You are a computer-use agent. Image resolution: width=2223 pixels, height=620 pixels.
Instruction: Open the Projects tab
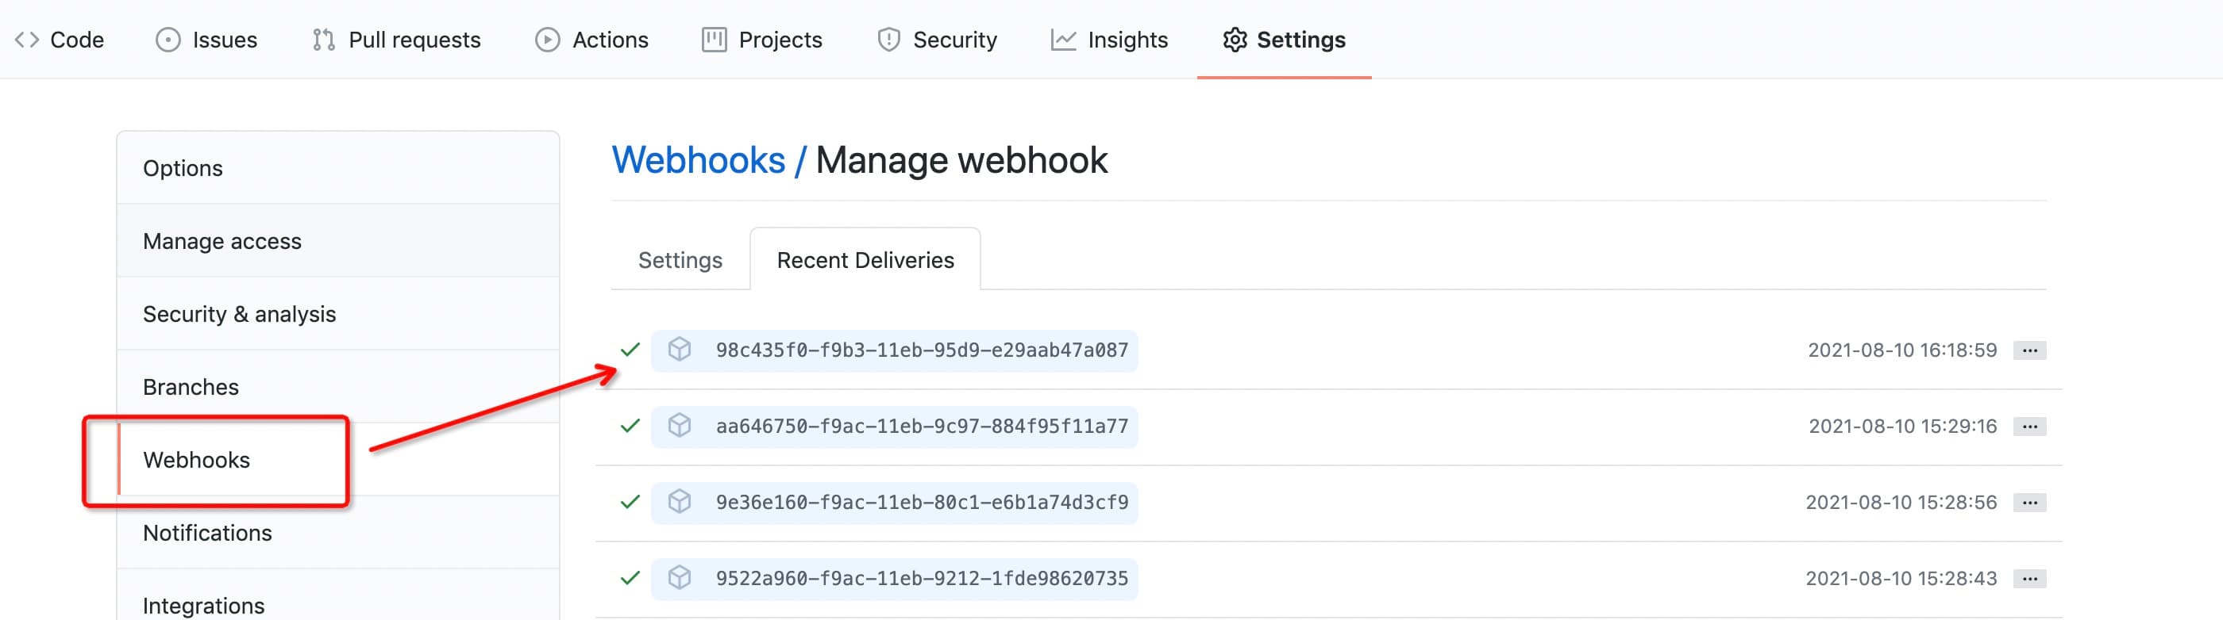pyautogui.click(x=762, y=40)
